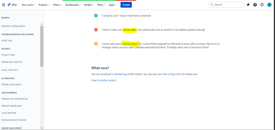Image resolution: width=275 pixels, height=130 pixels.
Task: Click the sidebar scrollbar thumb
Action: tap(42, 46)
